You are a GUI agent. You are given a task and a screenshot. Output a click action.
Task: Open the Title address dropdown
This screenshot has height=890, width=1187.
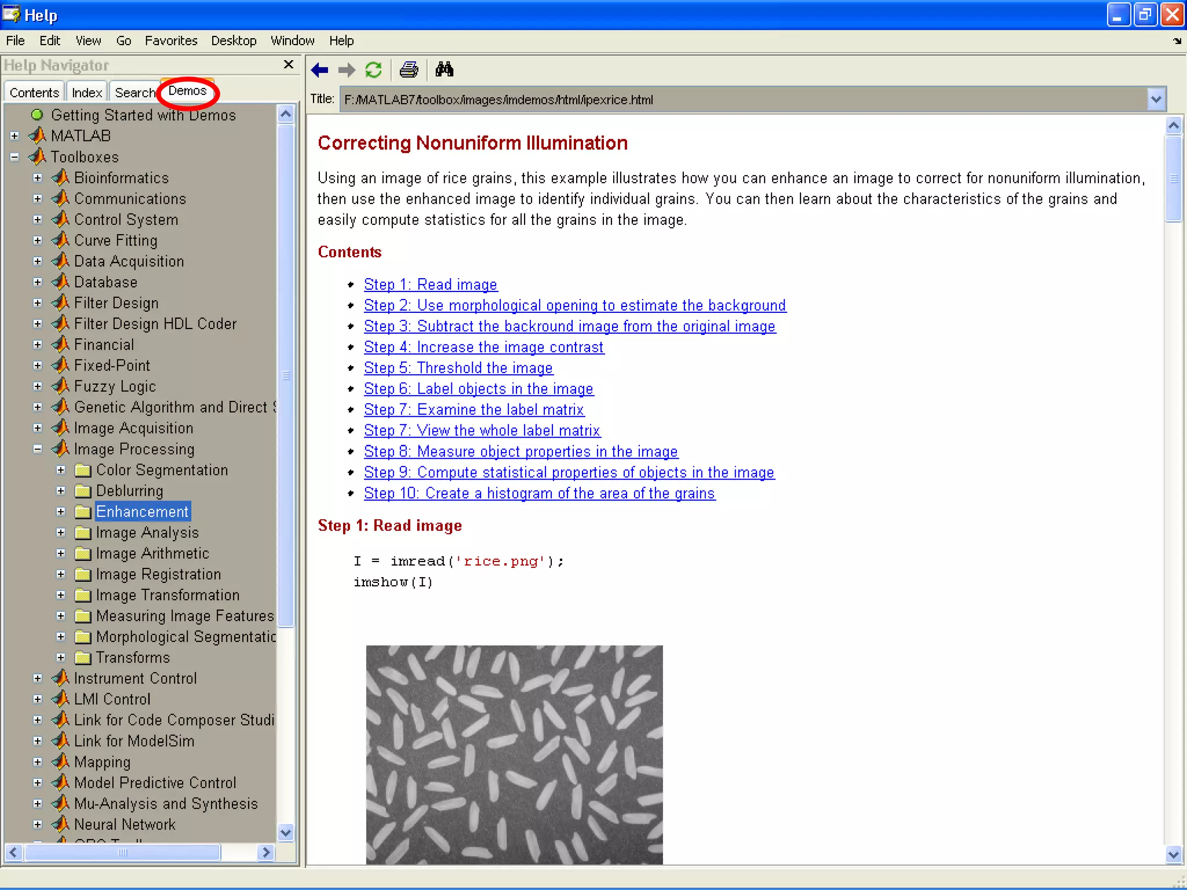pos(1156,99)
